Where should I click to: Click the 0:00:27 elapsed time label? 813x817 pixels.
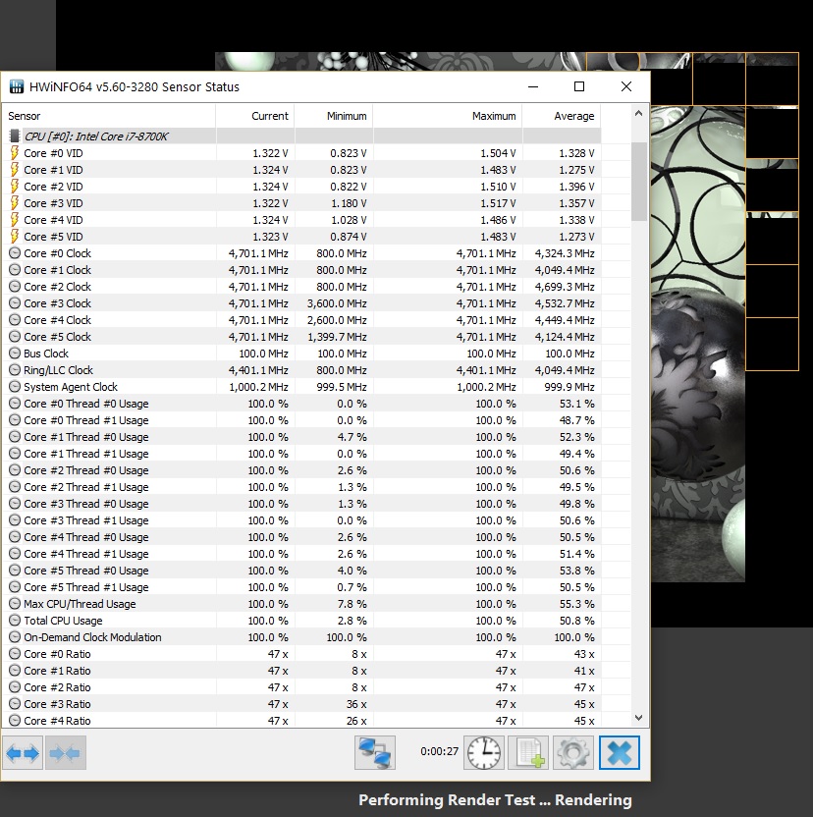click(439, 751)
